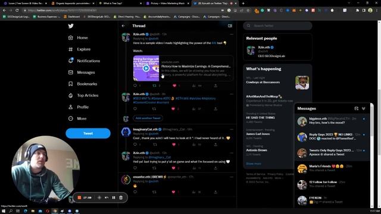Image resolution: width=381 pixels, height=214 pixels.
Task: Go back using the Thread arrow
Action: pos(123,26)
